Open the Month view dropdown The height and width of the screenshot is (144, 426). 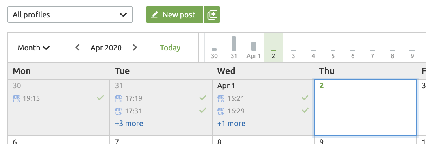34,48
